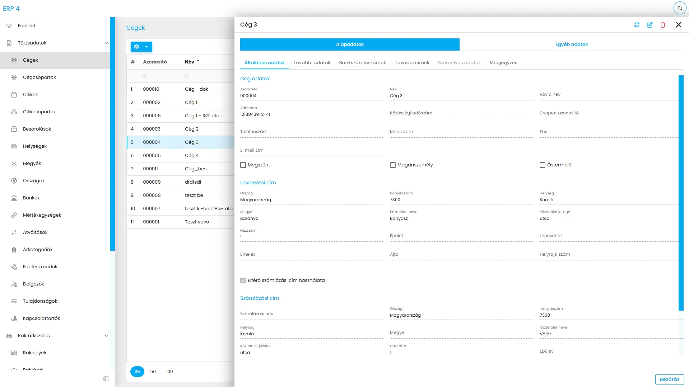
Task: Set page size to 50 rows
Action: (153, 372)
